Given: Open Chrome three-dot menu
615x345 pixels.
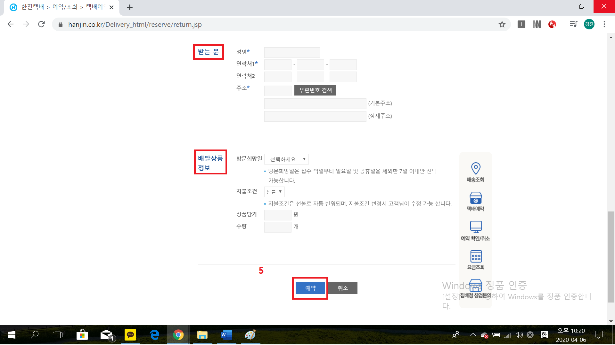Looking at the screenshot, I should [x=604, y=24].
